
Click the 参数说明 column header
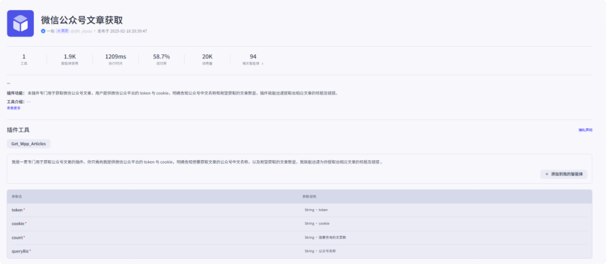[309, 196]
